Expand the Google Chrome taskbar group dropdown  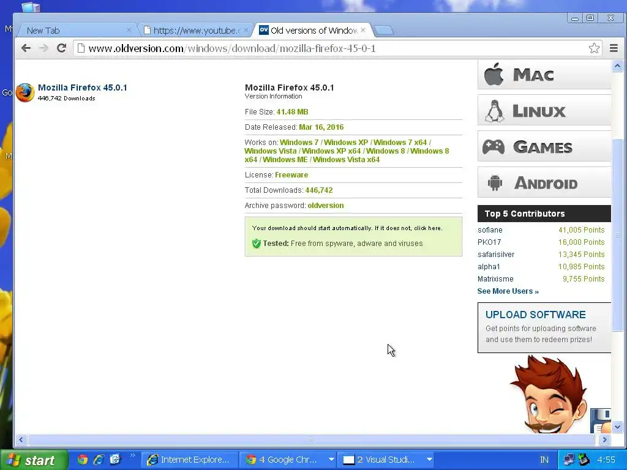(x=331, y=460)
